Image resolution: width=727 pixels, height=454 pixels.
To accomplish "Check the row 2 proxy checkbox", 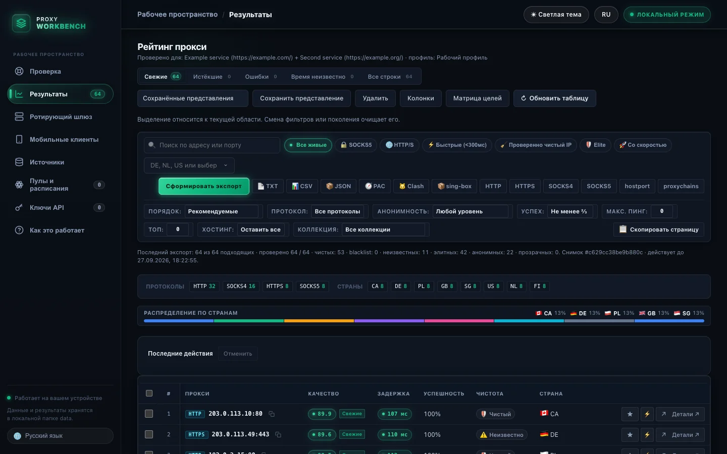I will coord(149,434).
